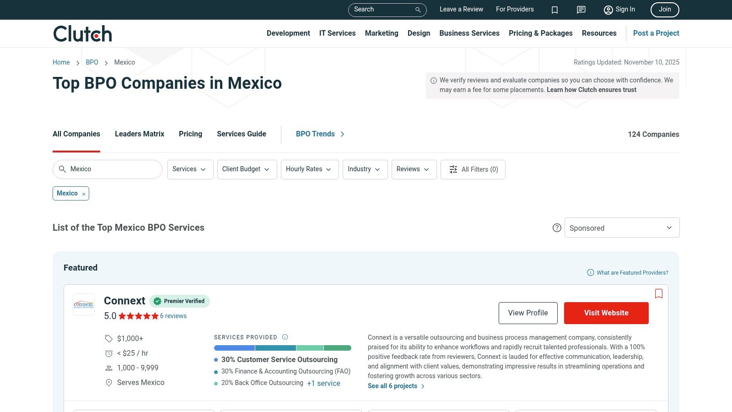The image size is (732, 412).
Task: Toggle the bookmark on the Connext card
Action: click(x=659, y=293)
